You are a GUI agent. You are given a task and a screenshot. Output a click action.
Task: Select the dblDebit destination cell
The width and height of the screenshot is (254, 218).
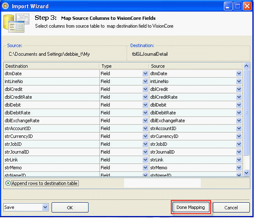click(x=52, y=105)
